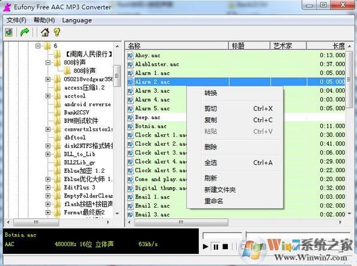Screen dimensions: 357x266
Task: Select the BPM测试软件 folder
Action: 81,121
